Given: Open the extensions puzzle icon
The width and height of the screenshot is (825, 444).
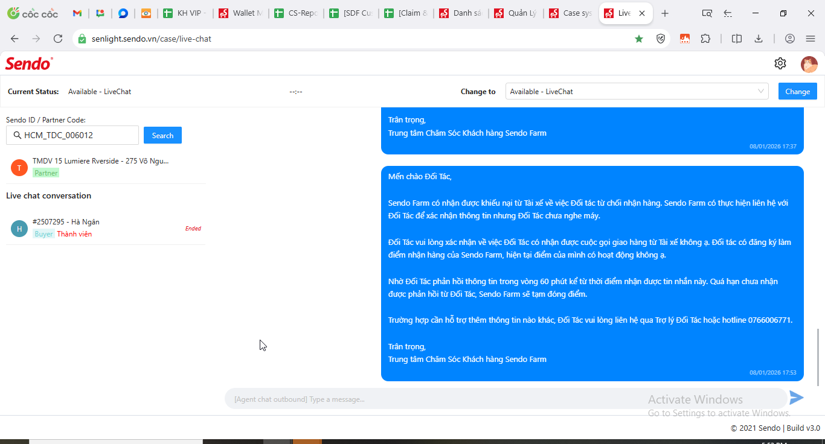Looking at the screenshot, I should (x=705, y=39).
